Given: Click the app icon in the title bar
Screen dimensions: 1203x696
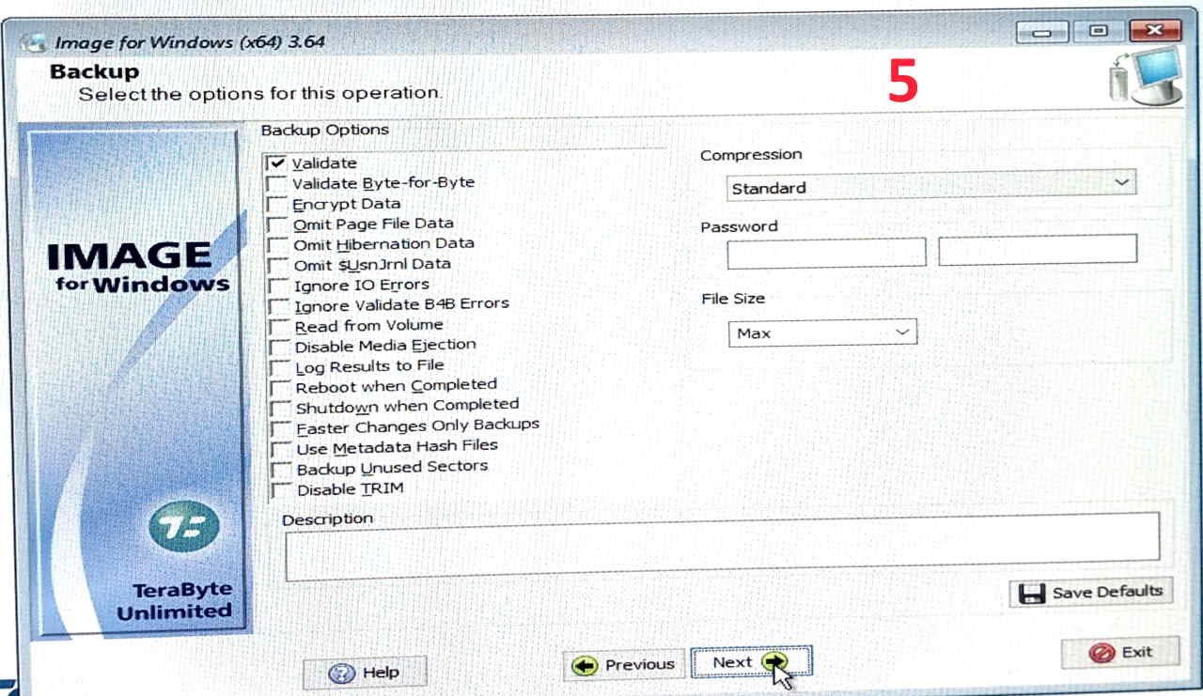Looking at the screenshot, I should (x=33, y=43).
